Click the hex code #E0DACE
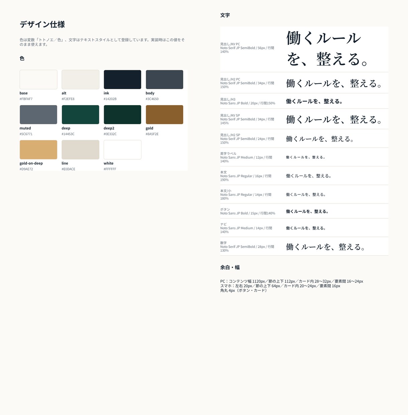Screen dimensions: 408x415 point(68,169)
